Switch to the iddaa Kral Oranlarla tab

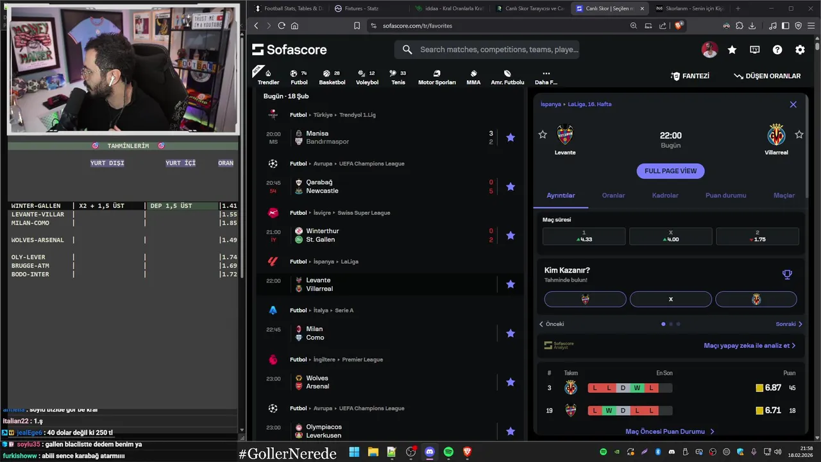click(449, 8)
